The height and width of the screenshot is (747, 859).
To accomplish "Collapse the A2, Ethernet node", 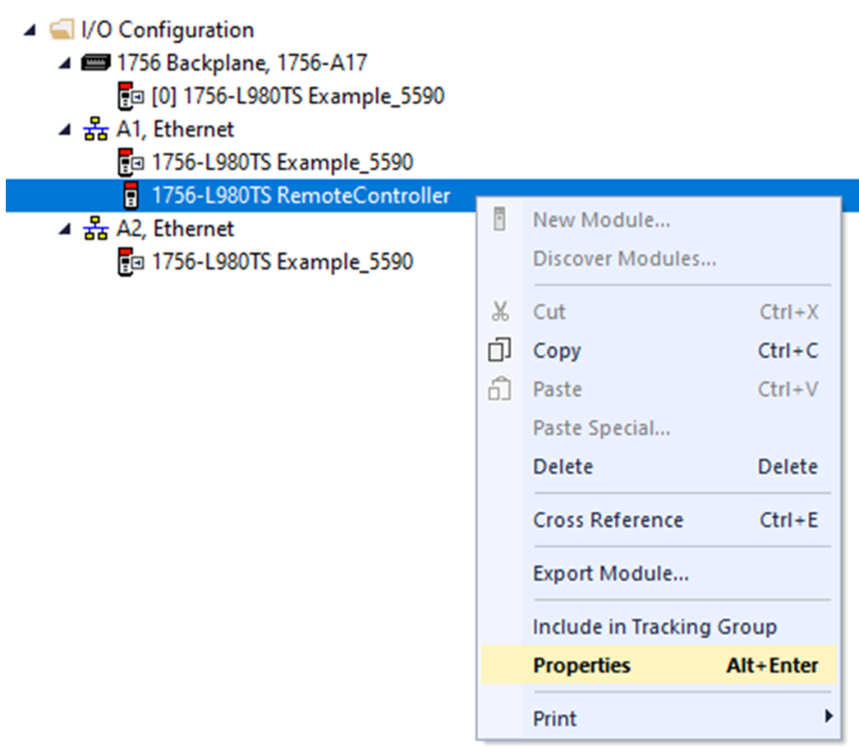I will coord(65,229).
